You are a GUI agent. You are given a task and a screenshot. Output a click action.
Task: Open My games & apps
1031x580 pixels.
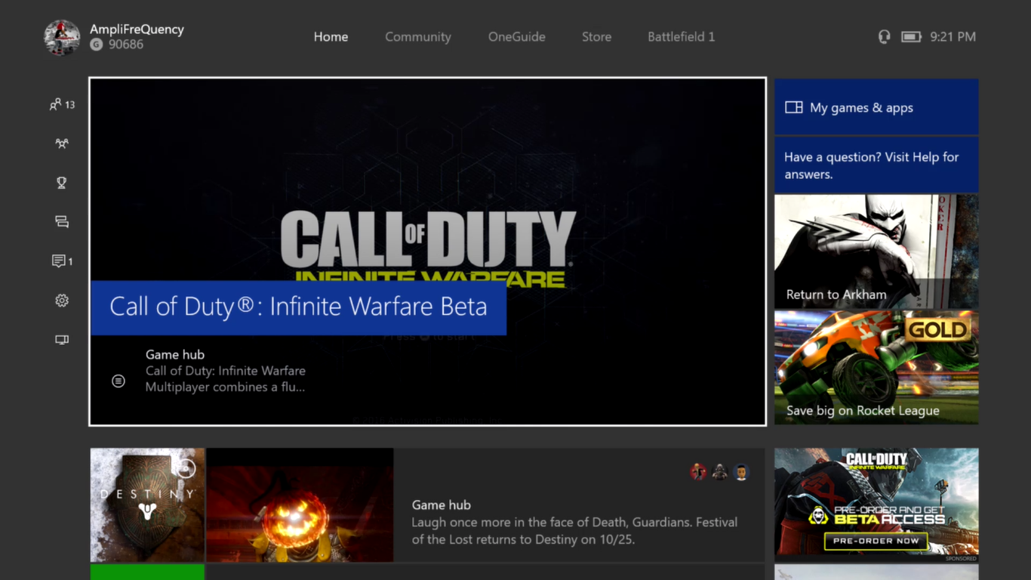click(x=876, y=107)
